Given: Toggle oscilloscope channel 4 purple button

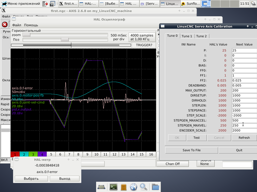Looking at the screenshot, I should click(42, 154).
